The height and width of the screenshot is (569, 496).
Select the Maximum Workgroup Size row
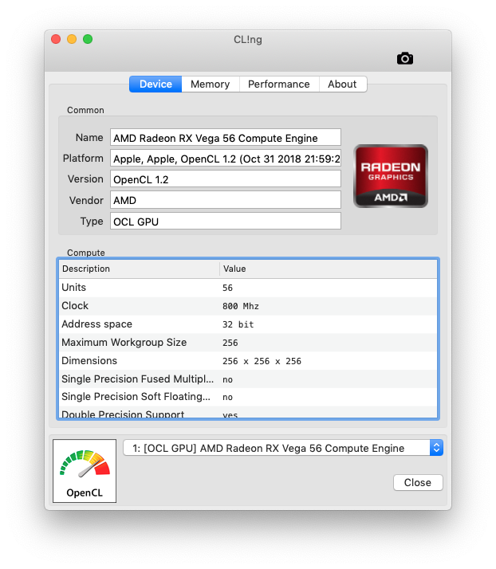pyautogui.click(x=248, y=343)
